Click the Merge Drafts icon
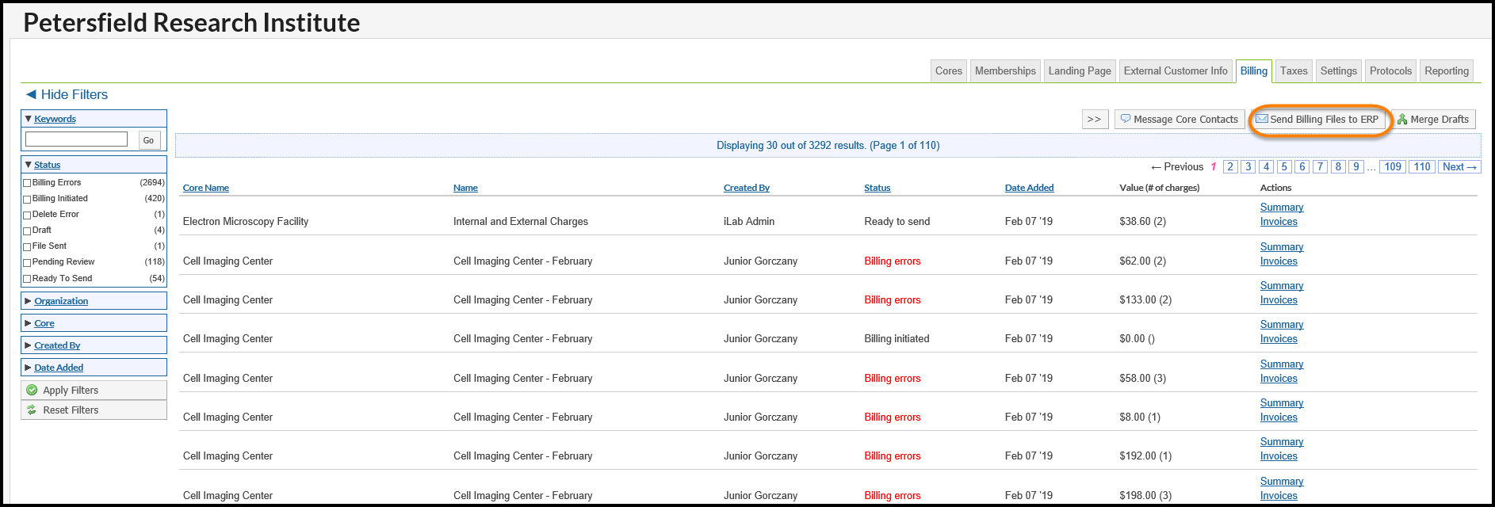This screenshot has height=507, width=1495. [x=1402, y=120]
